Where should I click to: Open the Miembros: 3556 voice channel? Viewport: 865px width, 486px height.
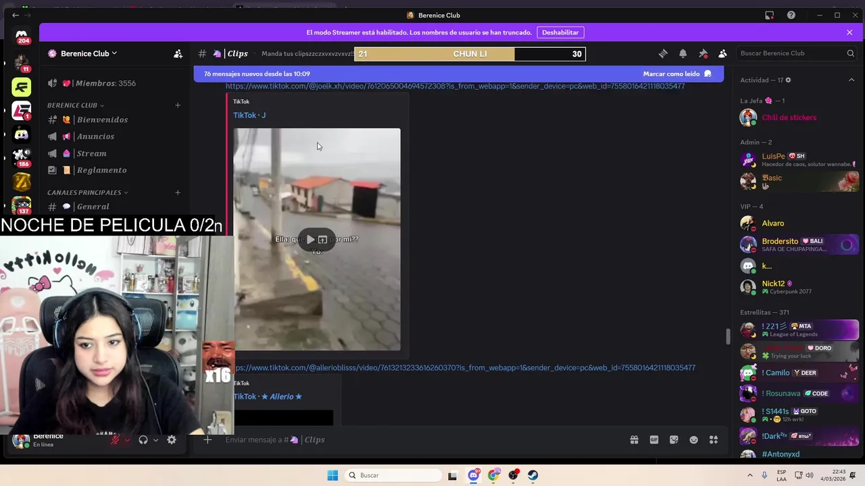(114, 83)
